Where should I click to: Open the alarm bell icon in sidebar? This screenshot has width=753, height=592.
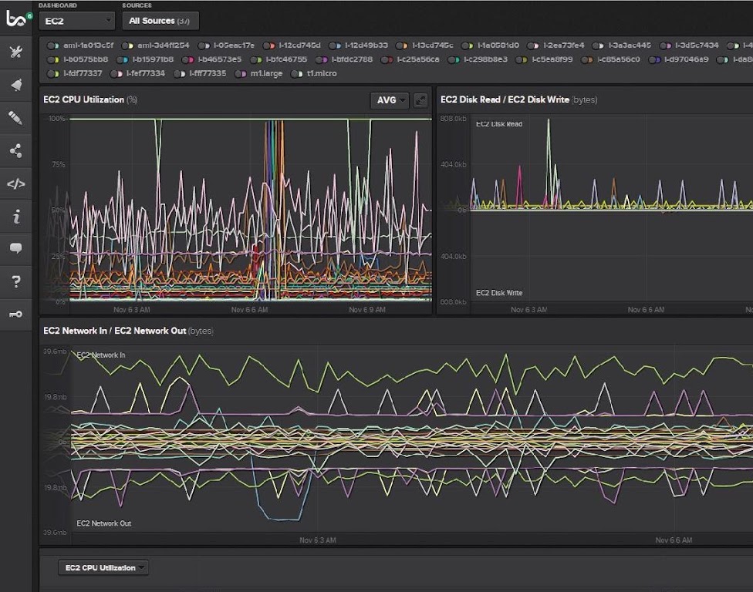coord(16,85)
